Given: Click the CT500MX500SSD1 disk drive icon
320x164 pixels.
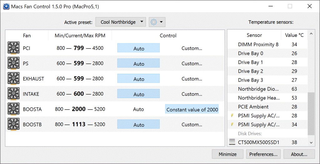Looking at the screenshot, I should (232, 142).
